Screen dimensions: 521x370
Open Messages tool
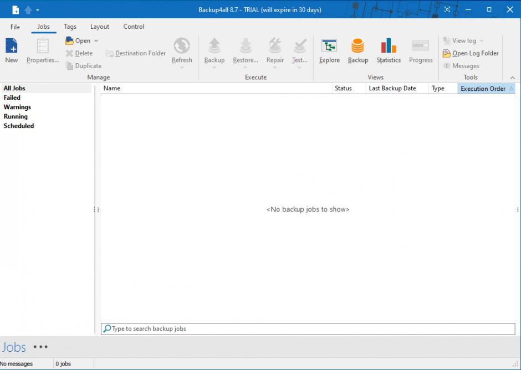[461, 66]
